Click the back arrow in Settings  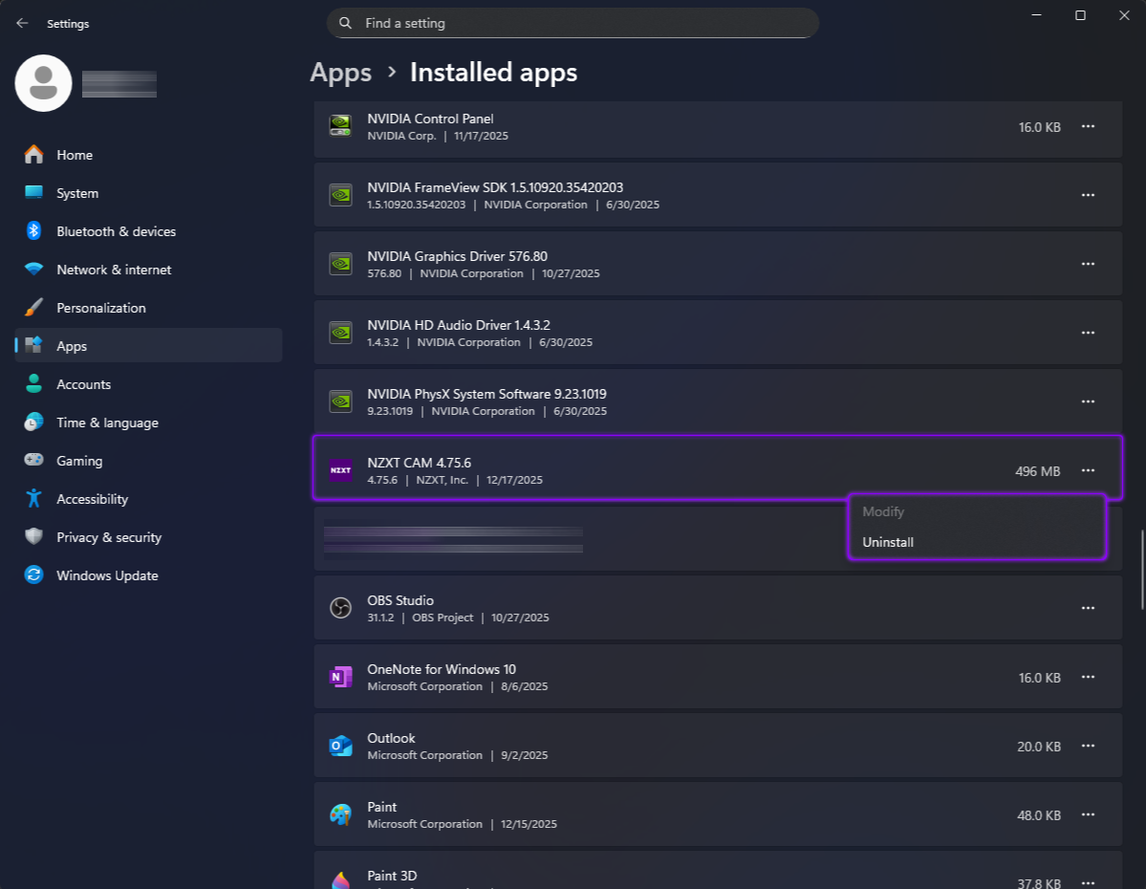click(x=22, y=23)
